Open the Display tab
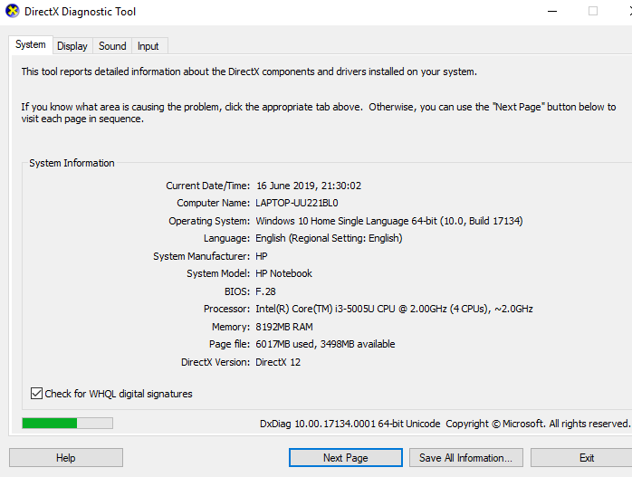The width and height of the screenshot is (632, 477). tap(72, 46)
